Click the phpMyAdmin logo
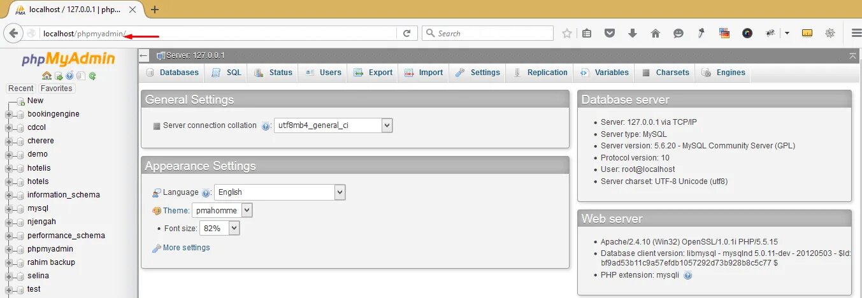 tap(68, 59)
